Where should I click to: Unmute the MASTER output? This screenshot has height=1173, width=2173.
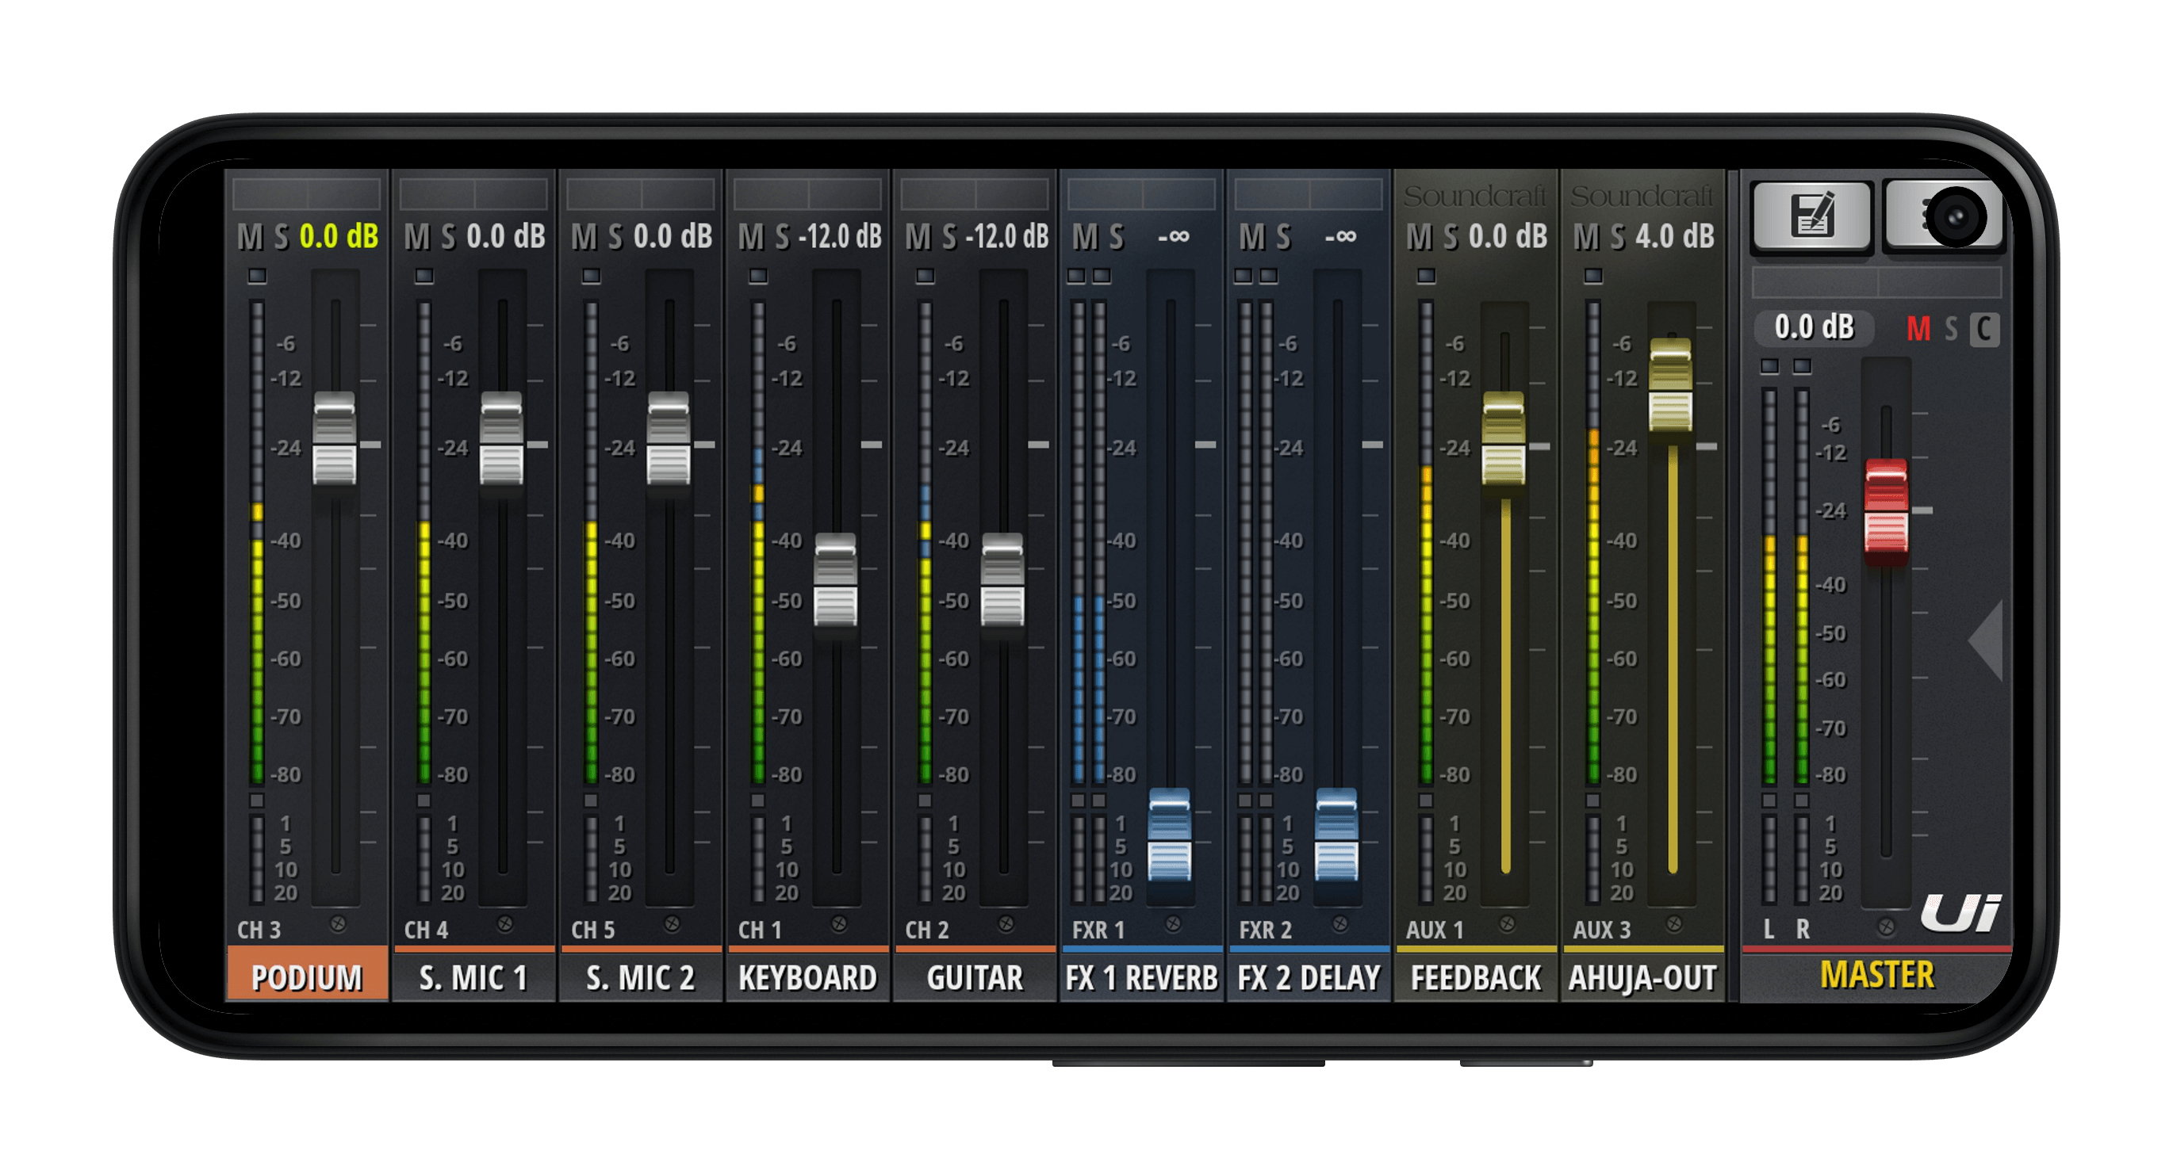pos(1918,329)
